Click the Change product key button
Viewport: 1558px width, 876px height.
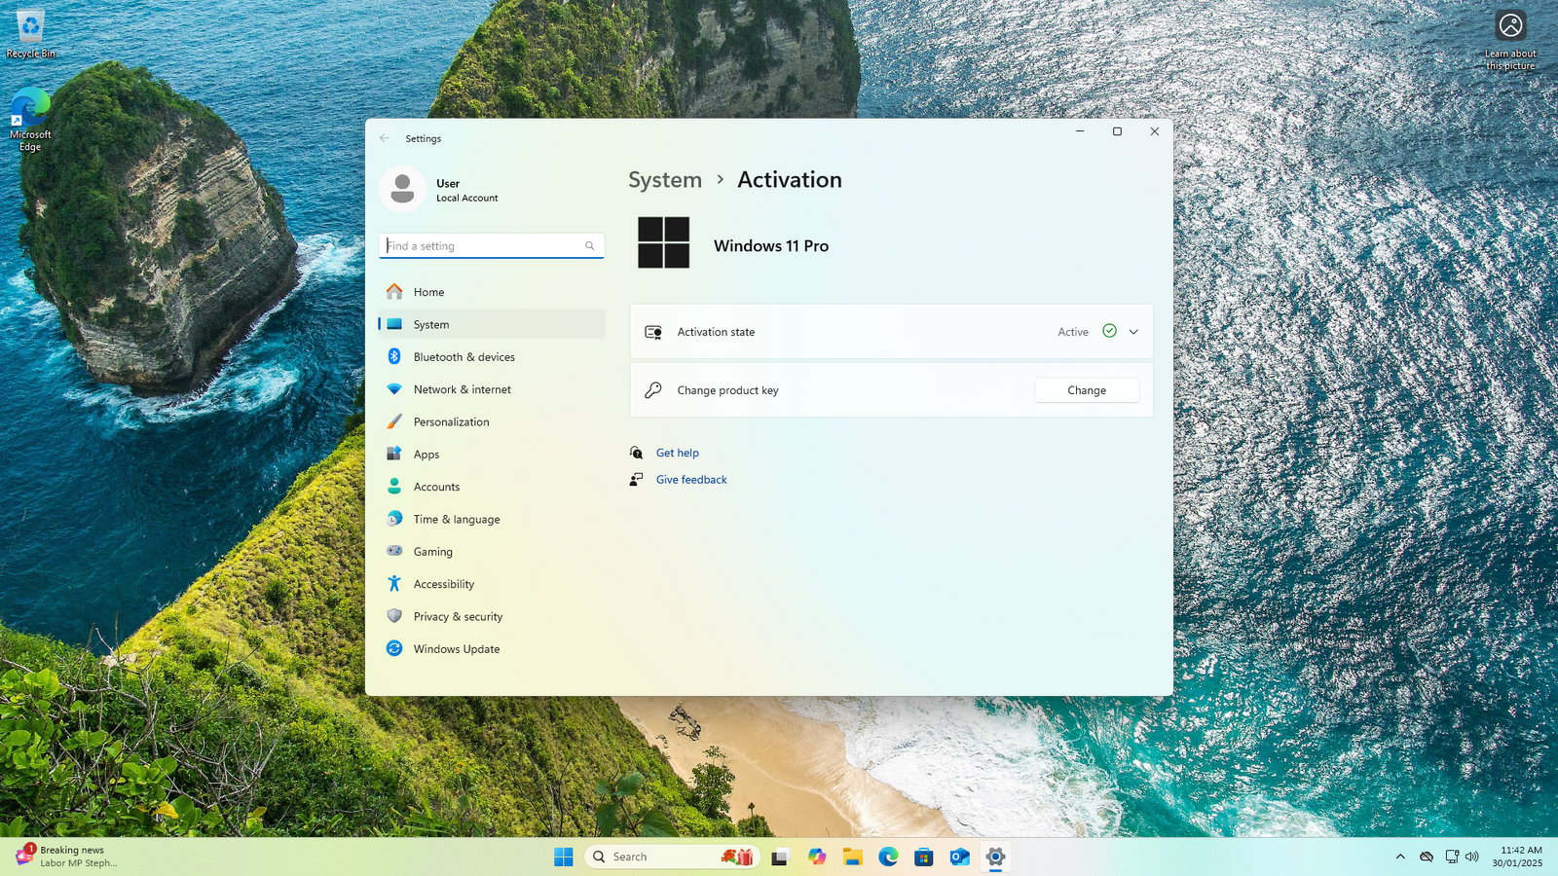click(1087, 390)
